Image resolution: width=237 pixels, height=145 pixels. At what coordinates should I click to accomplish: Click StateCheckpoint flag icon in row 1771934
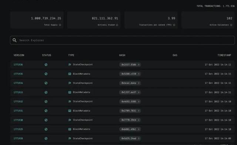pos(70,83)
